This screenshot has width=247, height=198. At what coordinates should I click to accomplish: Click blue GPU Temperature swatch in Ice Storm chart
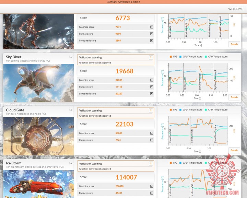[180, 163]
